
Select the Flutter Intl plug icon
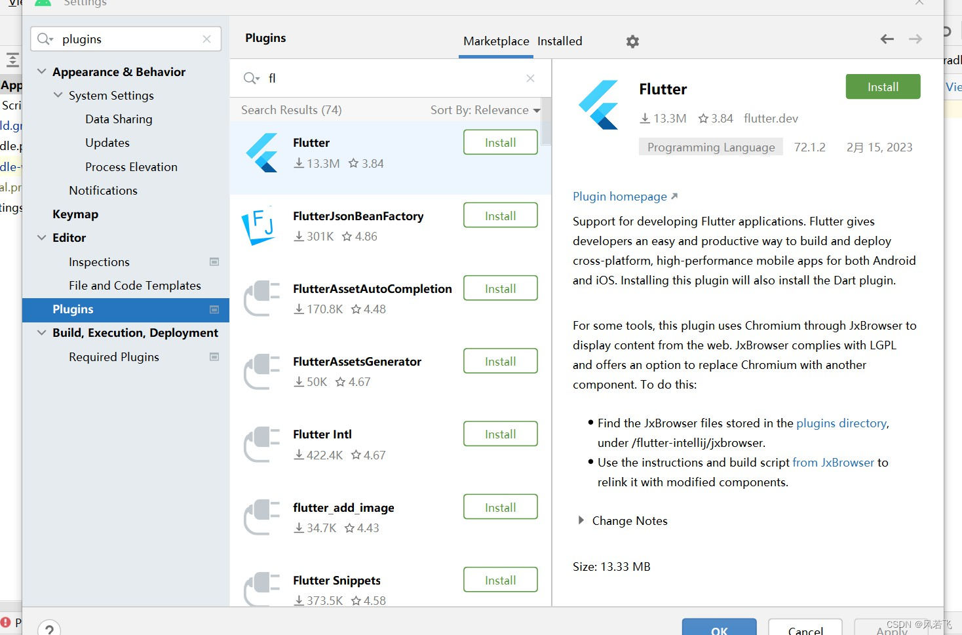tap(261, 444)
